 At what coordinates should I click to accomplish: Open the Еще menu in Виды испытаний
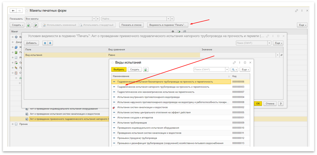245,70
